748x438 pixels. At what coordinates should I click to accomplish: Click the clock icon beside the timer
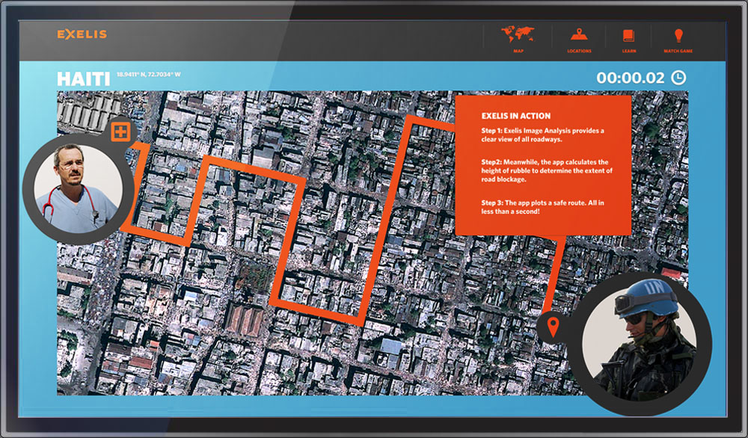(678, 77)
